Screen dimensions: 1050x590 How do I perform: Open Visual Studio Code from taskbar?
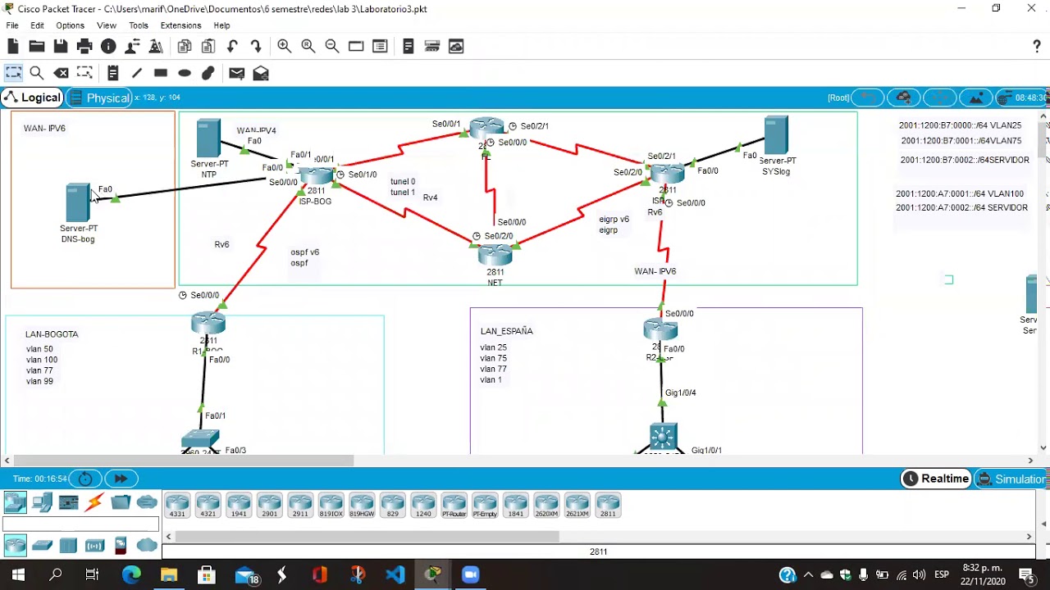[395, 575]
